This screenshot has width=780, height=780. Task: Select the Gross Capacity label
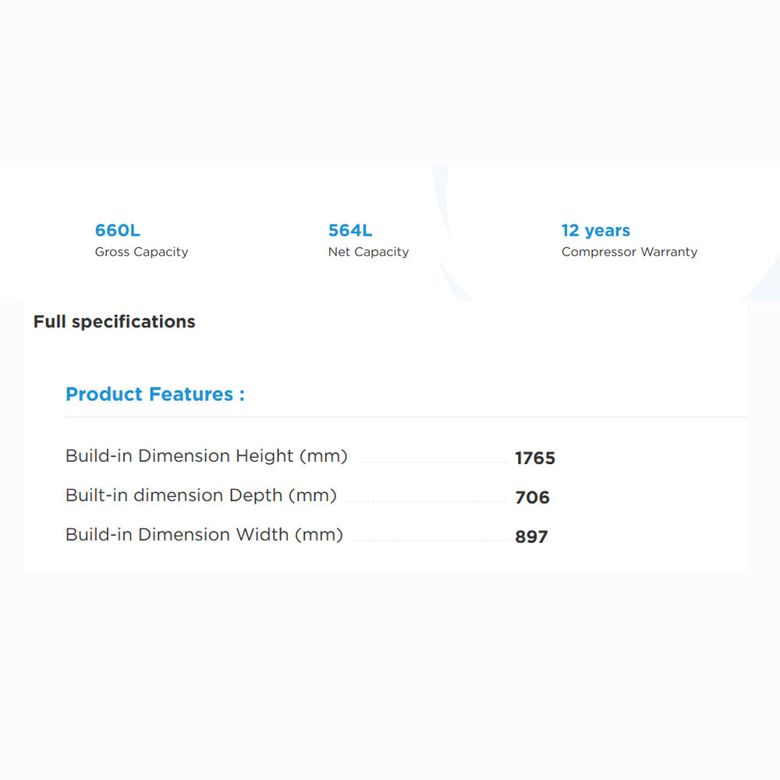pos(141,252)
